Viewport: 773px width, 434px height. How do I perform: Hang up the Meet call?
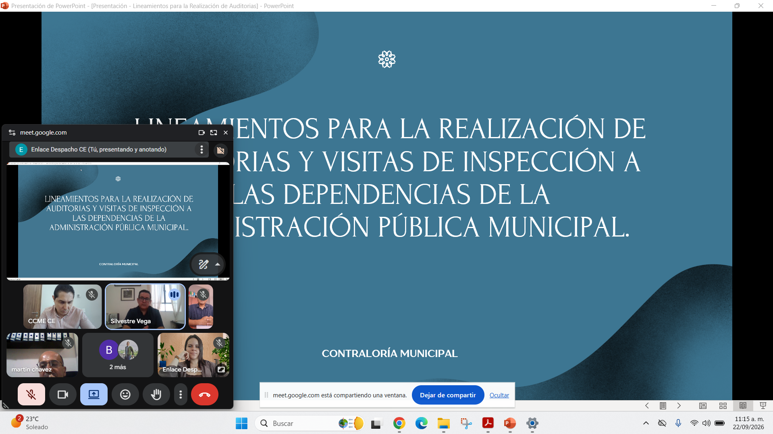[205, 395]
